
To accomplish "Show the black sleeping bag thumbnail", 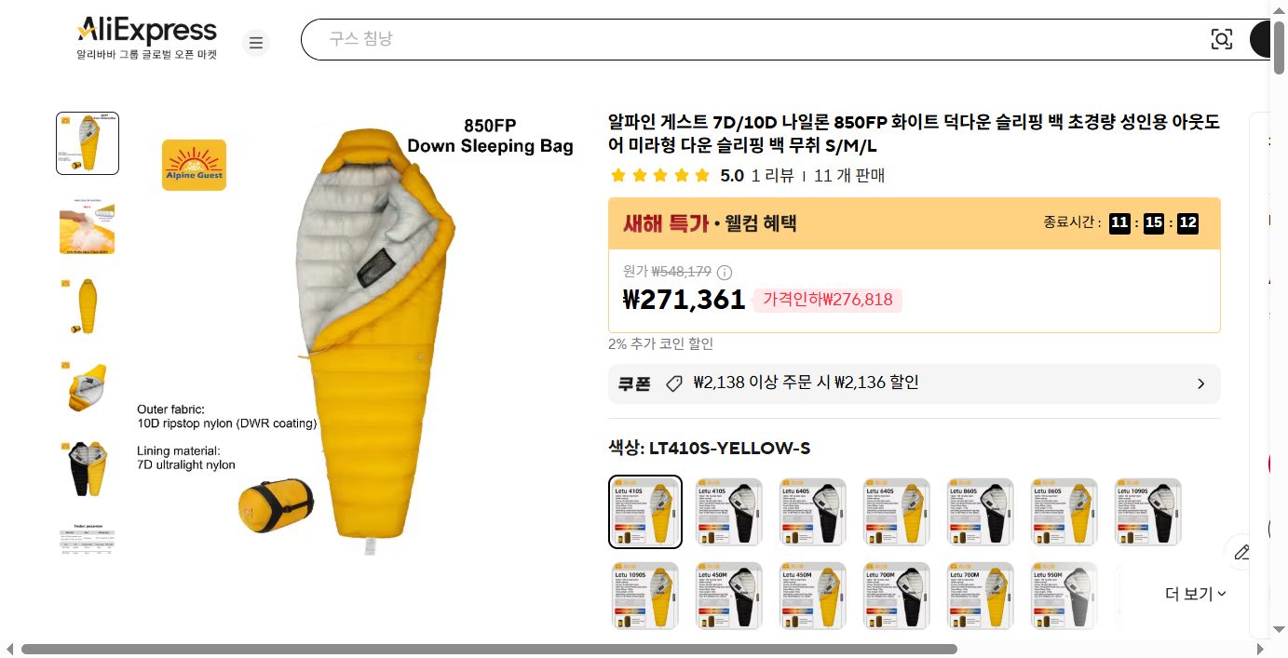I will 88,470.
